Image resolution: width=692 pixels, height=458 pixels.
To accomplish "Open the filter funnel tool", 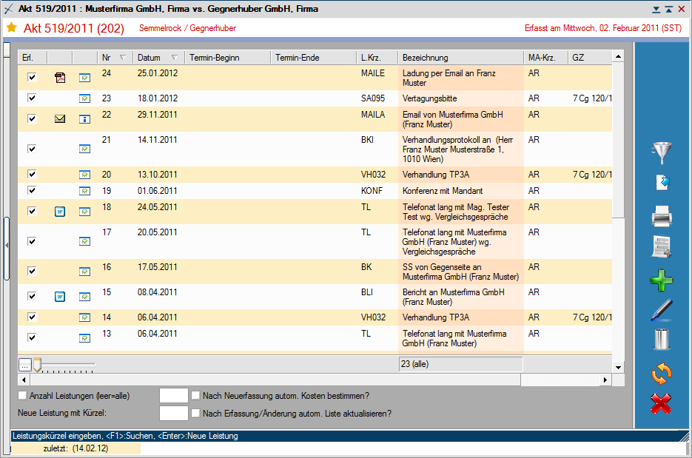I will pos(661,152).
